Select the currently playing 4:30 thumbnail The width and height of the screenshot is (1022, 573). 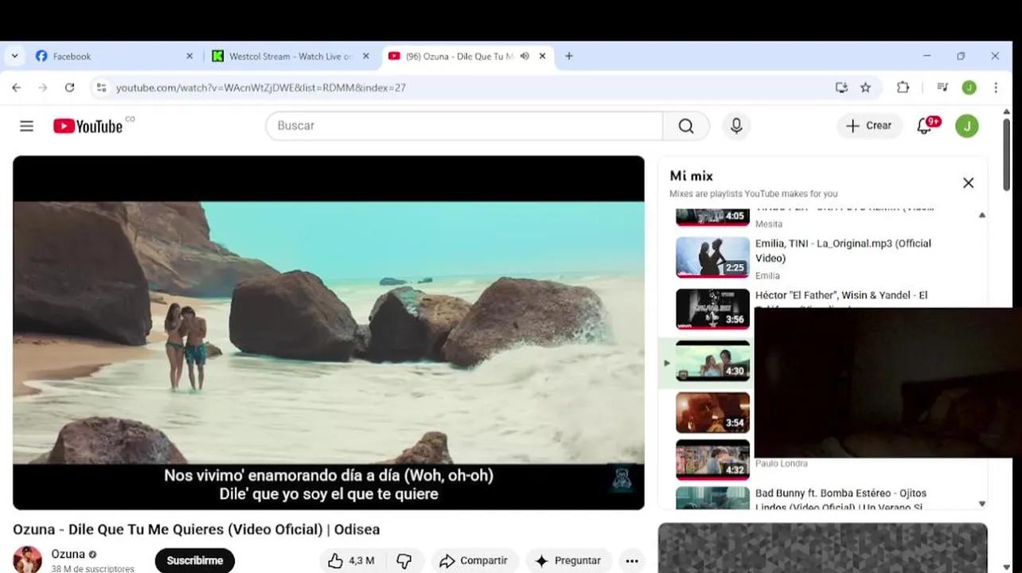click(712, 361)
